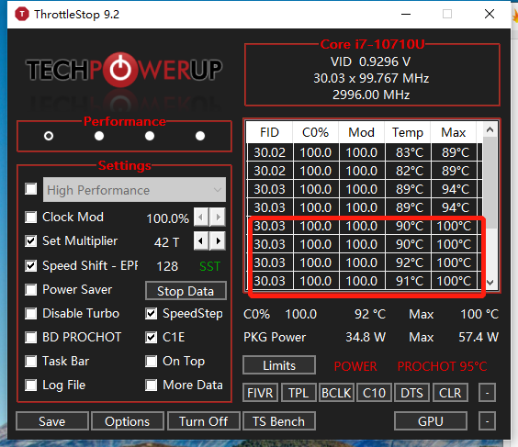Click the Clock Mod right arrow stepper
Screen dimensions: 518x447
coord(218,218)
